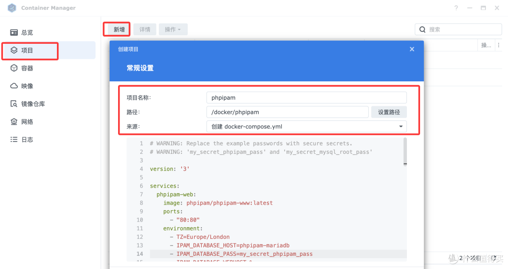Open the 网络 network icon
This screenshot has width=508, height=269.
pyautogui.click(x=14, y=121)
